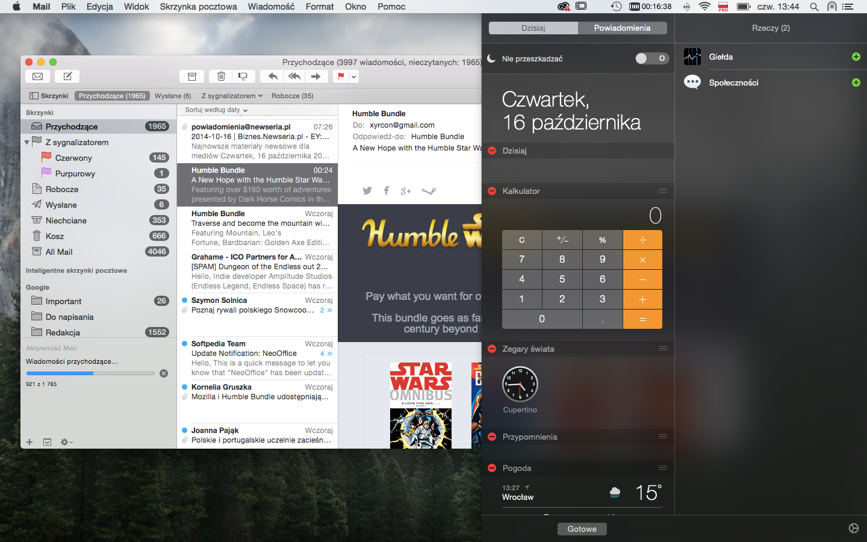Click the Twitter icon in the email
The image size is (867, 542).
367,191
